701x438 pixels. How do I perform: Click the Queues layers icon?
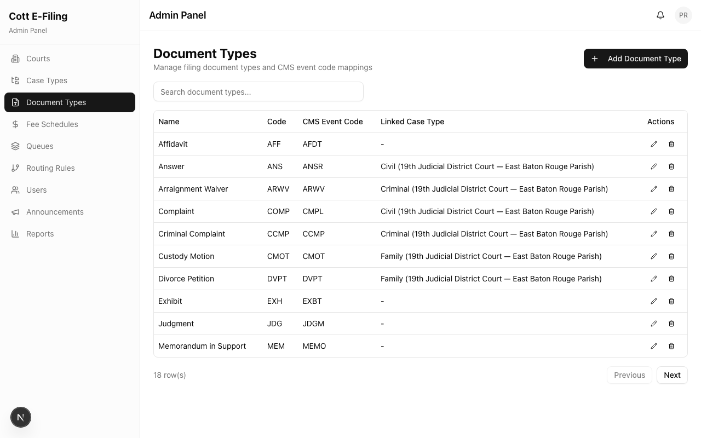coord(15,146)
